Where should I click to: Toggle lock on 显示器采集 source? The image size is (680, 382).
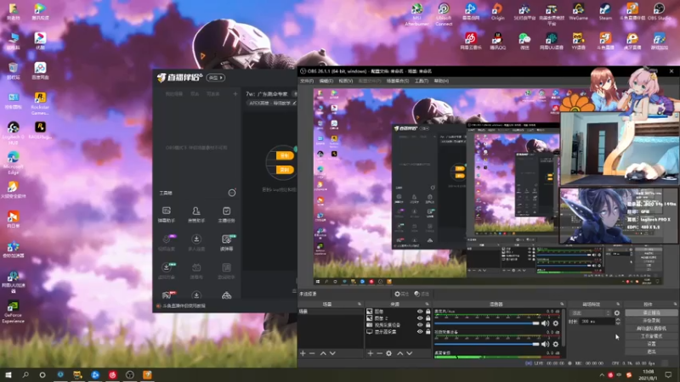tap(428, 332)
